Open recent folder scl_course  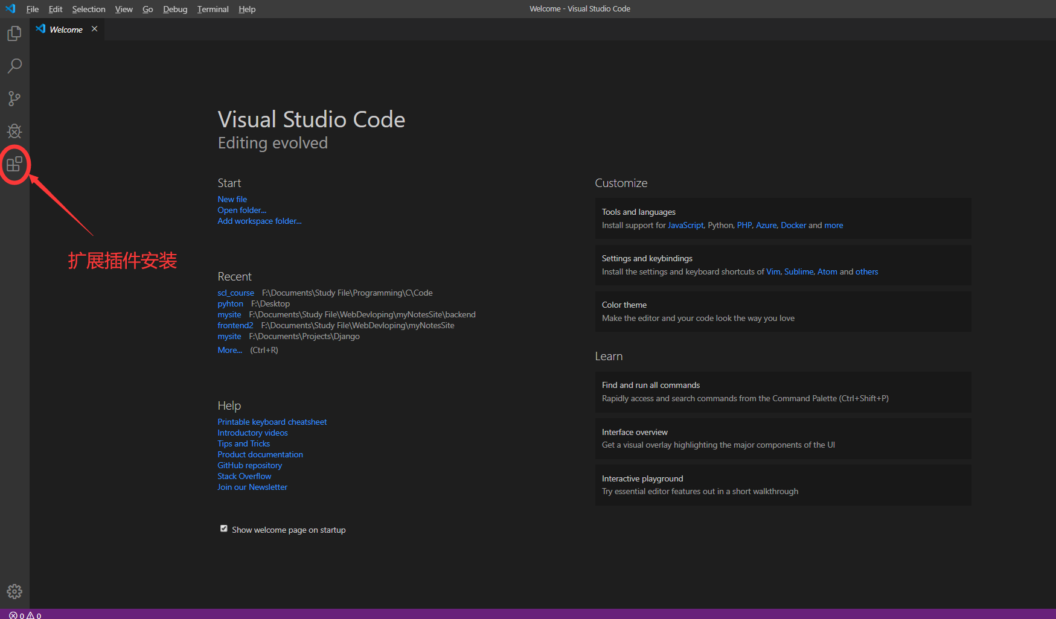236,293
